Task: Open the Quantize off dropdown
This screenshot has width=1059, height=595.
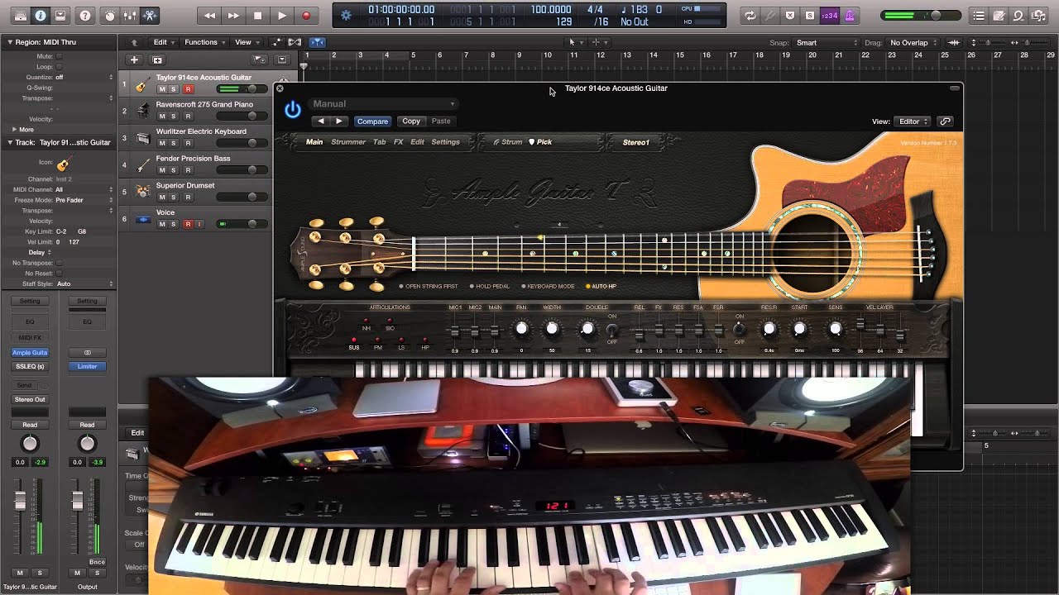Action: pos(84,77)
